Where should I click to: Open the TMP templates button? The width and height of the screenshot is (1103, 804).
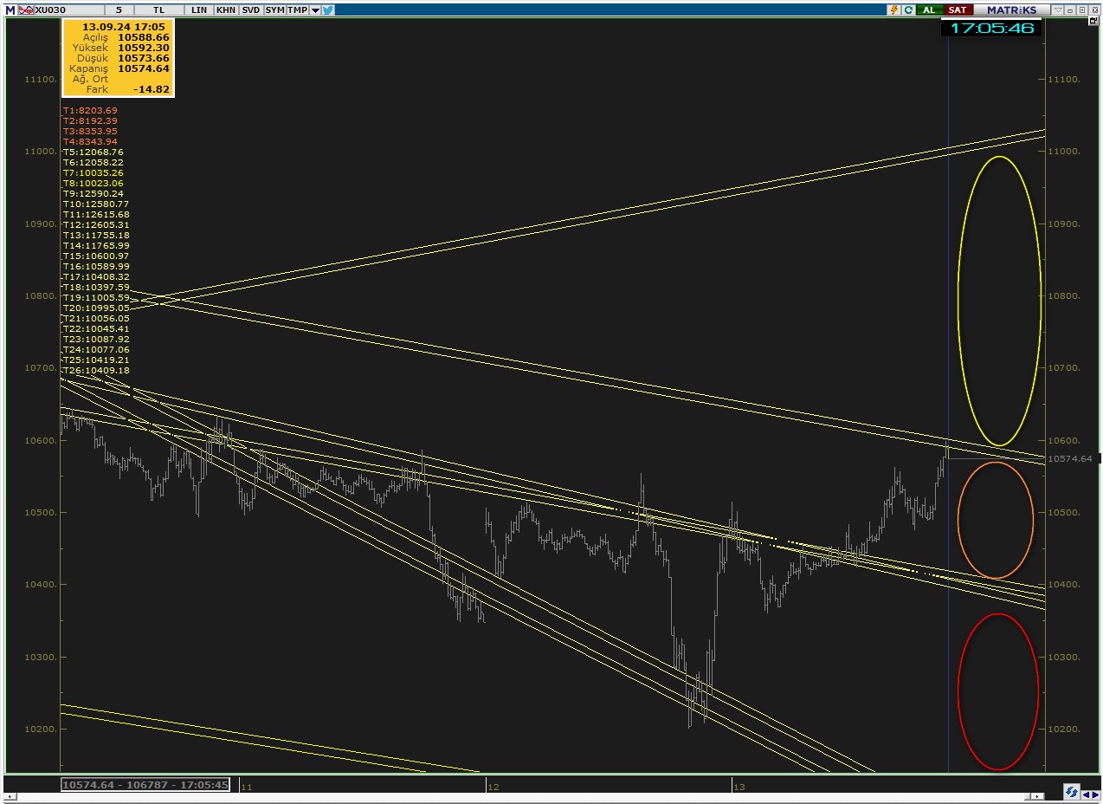[x=297, y=10]
